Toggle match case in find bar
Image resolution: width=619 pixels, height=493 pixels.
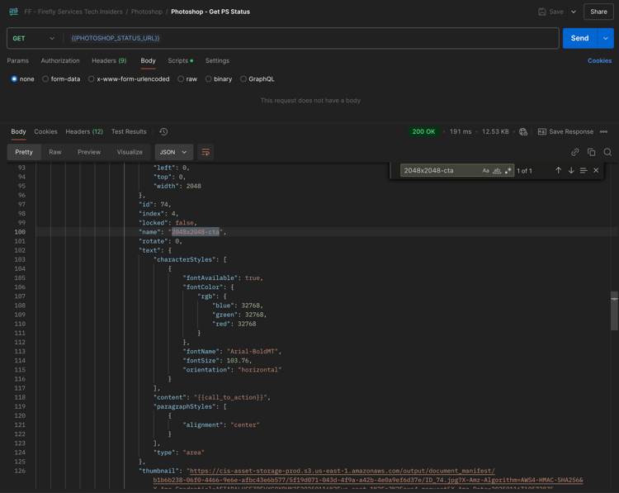[x=485, y=171]
